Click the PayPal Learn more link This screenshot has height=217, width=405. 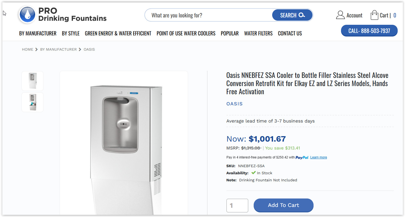tap(318, 157)
